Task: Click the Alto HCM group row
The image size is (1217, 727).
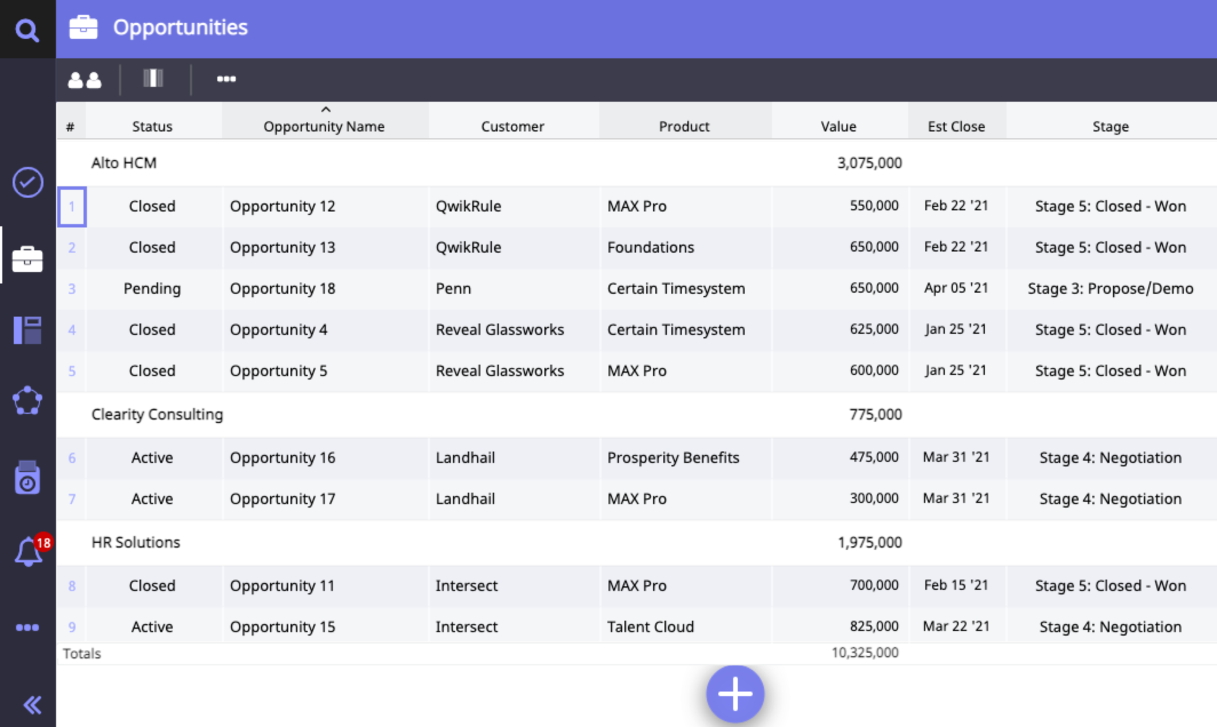Action: tap(124, 163)
